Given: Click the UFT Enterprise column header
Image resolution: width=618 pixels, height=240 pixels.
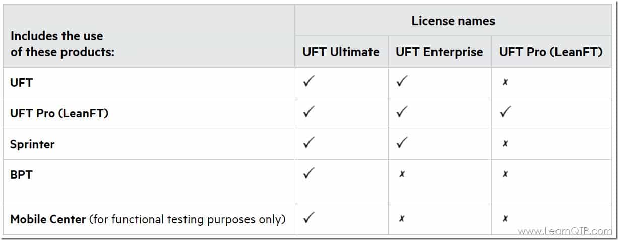Looking at the screenshot, I should point(439,52).
